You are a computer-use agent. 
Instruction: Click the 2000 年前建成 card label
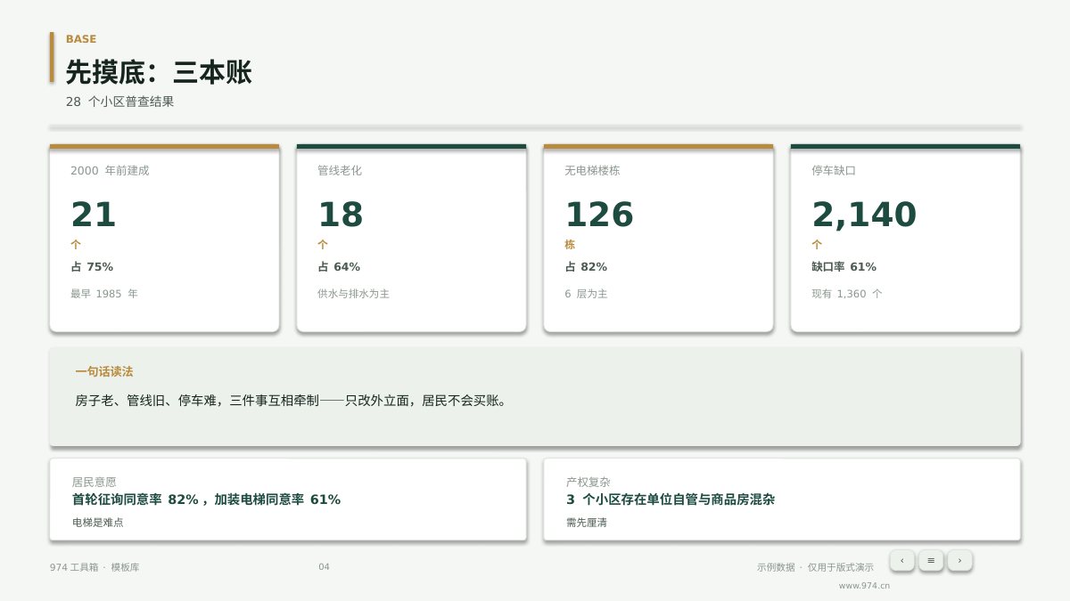[x=110, y=170]
